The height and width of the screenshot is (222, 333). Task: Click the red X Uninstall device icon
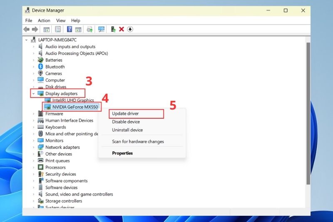pos(122,29)
